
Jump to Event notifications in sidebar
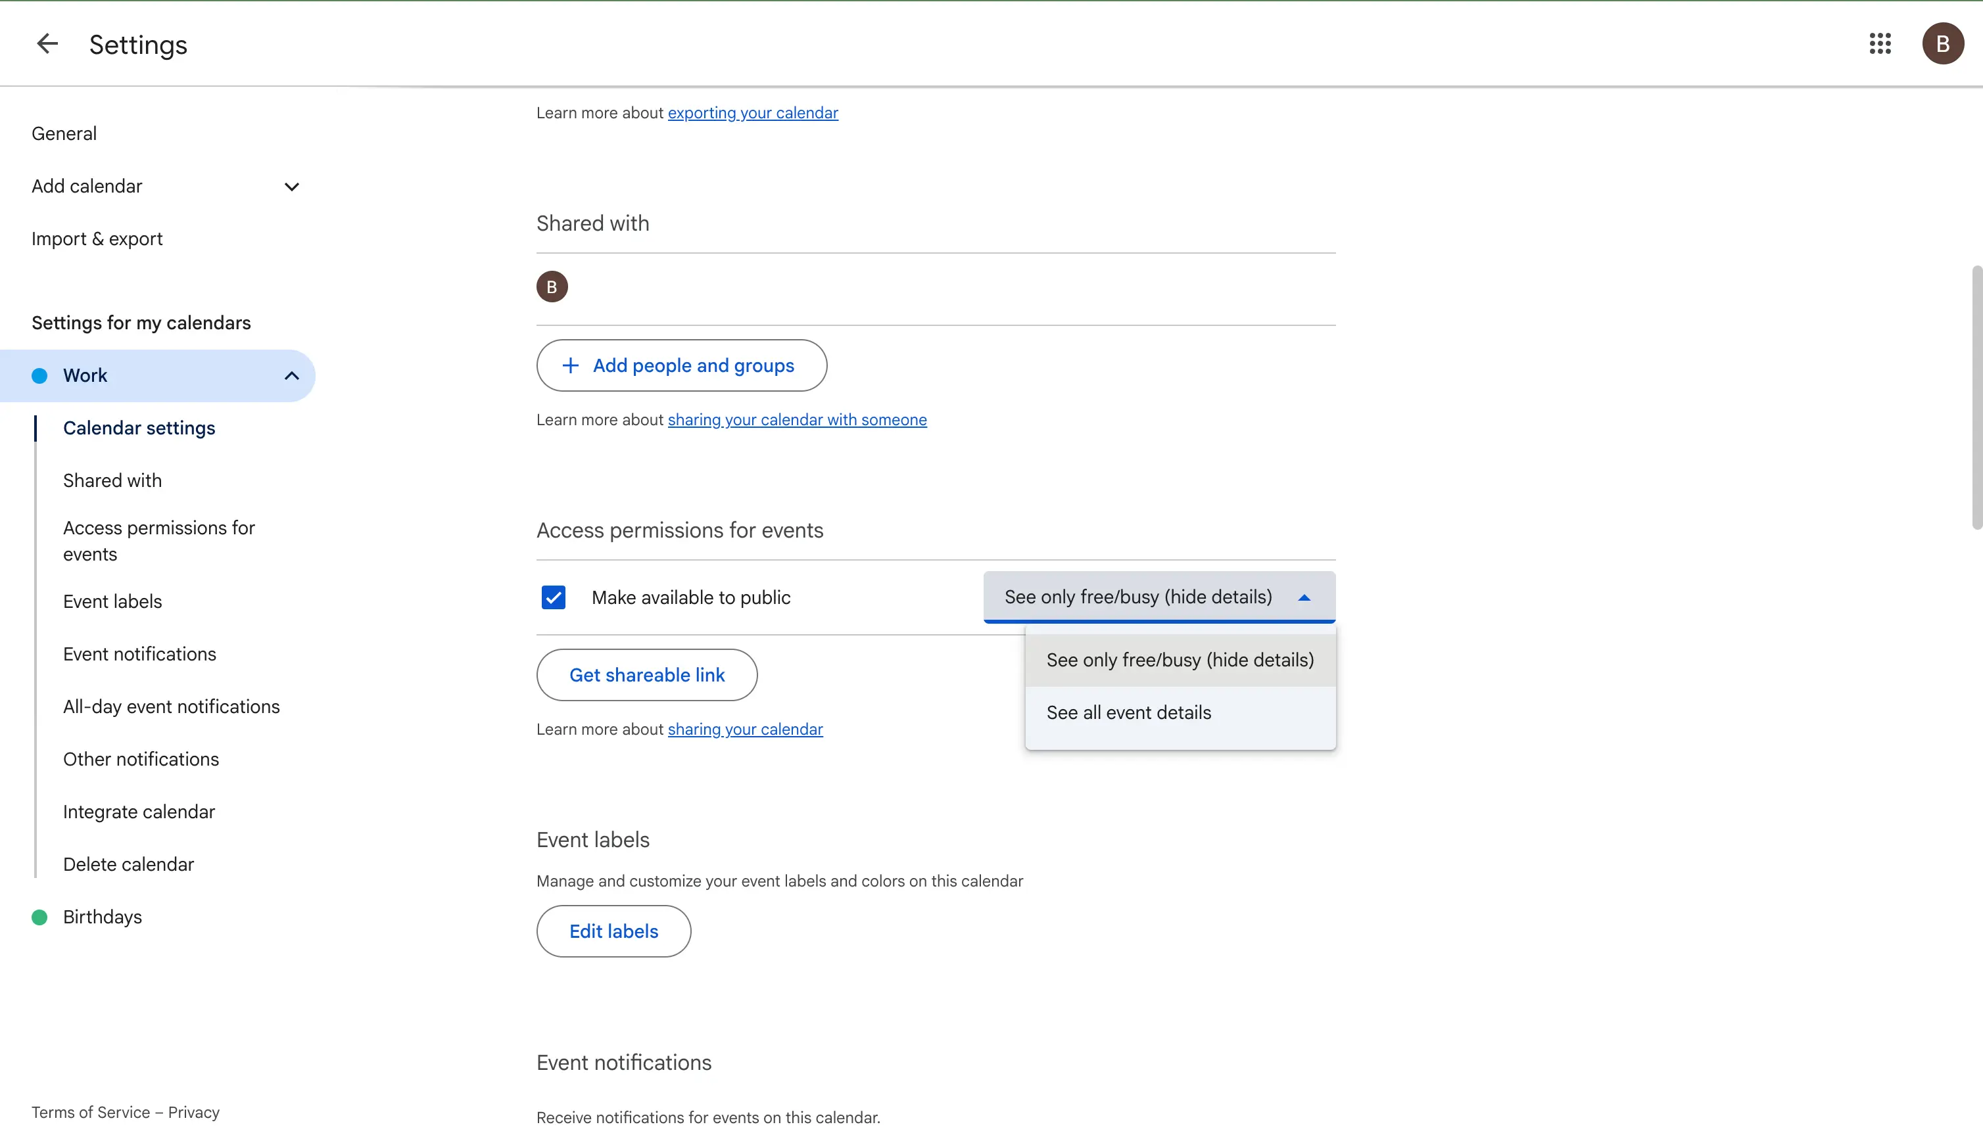pos(139,655)
